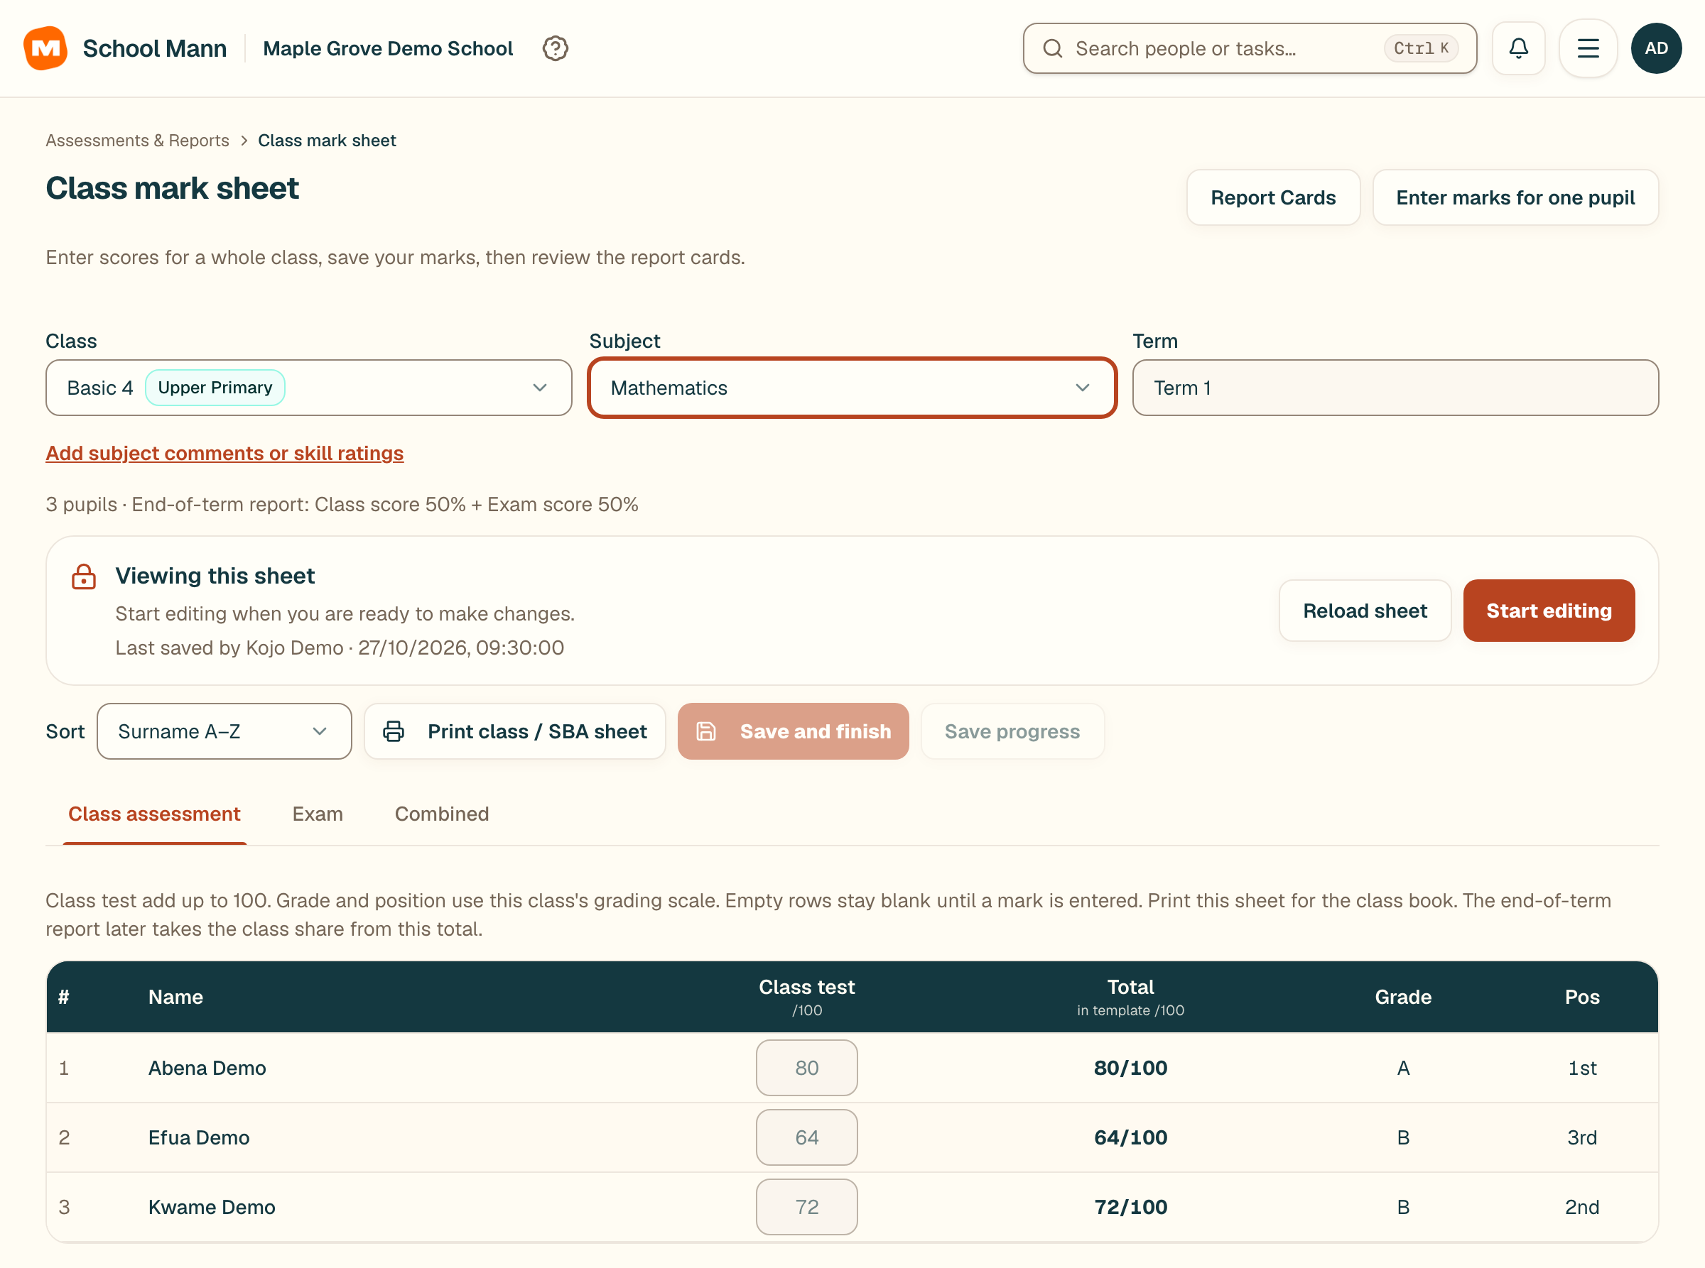Viewport: 1705px width, 1268px height.
Task: Open Add subject comments or skill ratings link
Action: pyautogui.click(x=224, y=453)
